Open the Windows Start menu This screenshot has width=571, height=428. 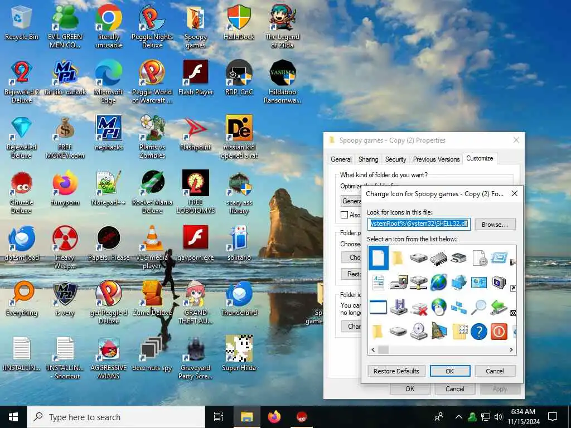13,417
